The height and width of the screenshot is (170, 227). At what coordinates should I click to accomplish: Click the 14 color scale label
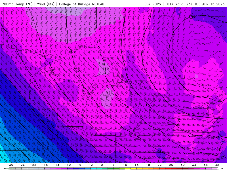pyautogui.click(x=136, y=165)
